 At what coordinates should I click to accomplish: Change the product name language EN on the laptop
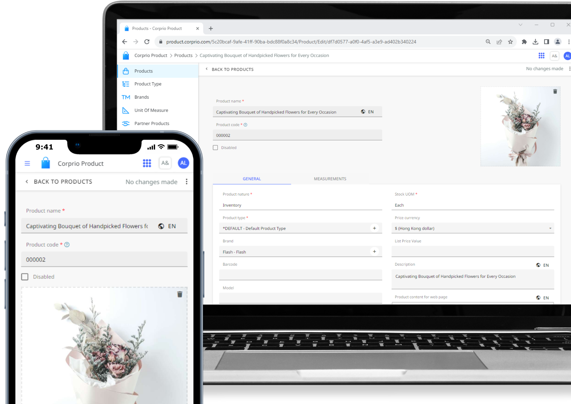pyautogui.click(x=367, y=112)
